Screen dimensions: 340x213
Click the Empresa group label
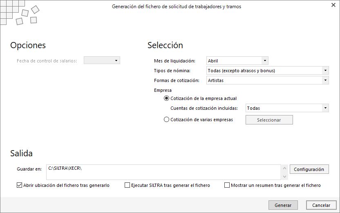tap(163, 90)
